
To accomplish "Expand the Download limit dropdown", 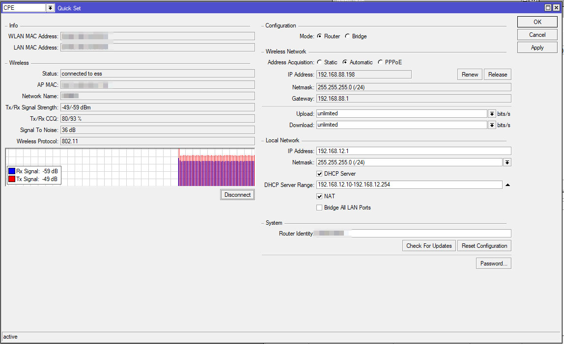I will (492, 125).
